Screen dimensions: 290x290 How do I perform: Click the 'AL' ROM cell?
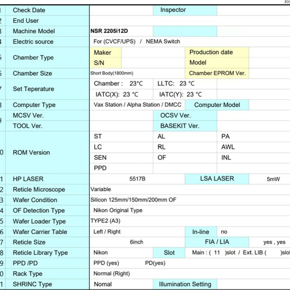point(185,137)
